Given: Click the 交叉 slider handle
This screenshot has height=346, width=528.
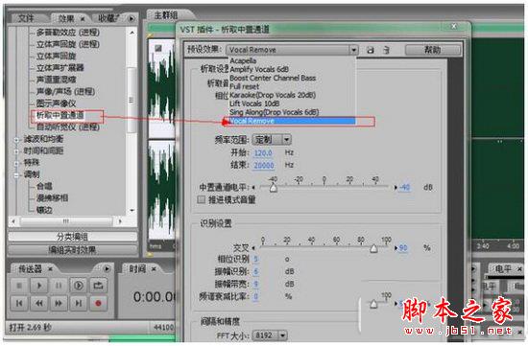Looking at the screenshot, I should [373, 248].
